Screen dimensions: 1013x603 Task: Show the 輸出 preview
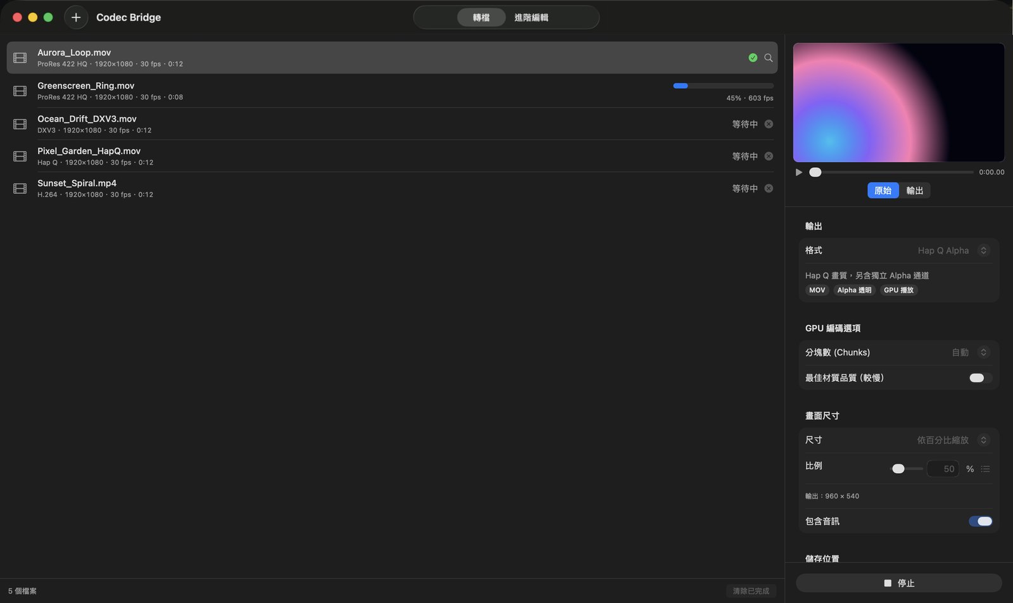915,191
